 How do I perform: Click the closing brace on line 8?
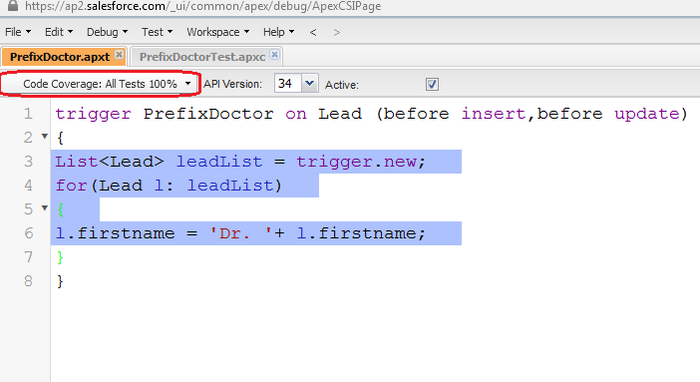pyautogui.click(x=60, y=281)
